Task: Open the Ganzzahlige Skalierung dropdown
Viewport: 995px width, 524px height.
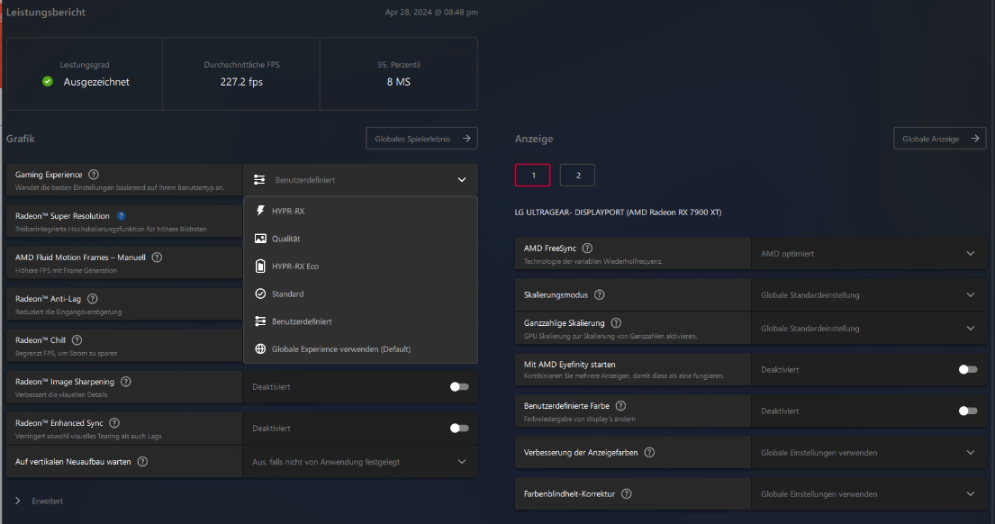Action: tap(869, 328)
